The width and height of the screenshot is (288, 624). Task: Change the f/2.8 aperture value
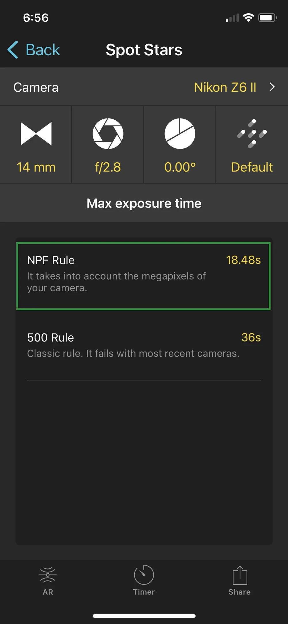coord(108,167)
